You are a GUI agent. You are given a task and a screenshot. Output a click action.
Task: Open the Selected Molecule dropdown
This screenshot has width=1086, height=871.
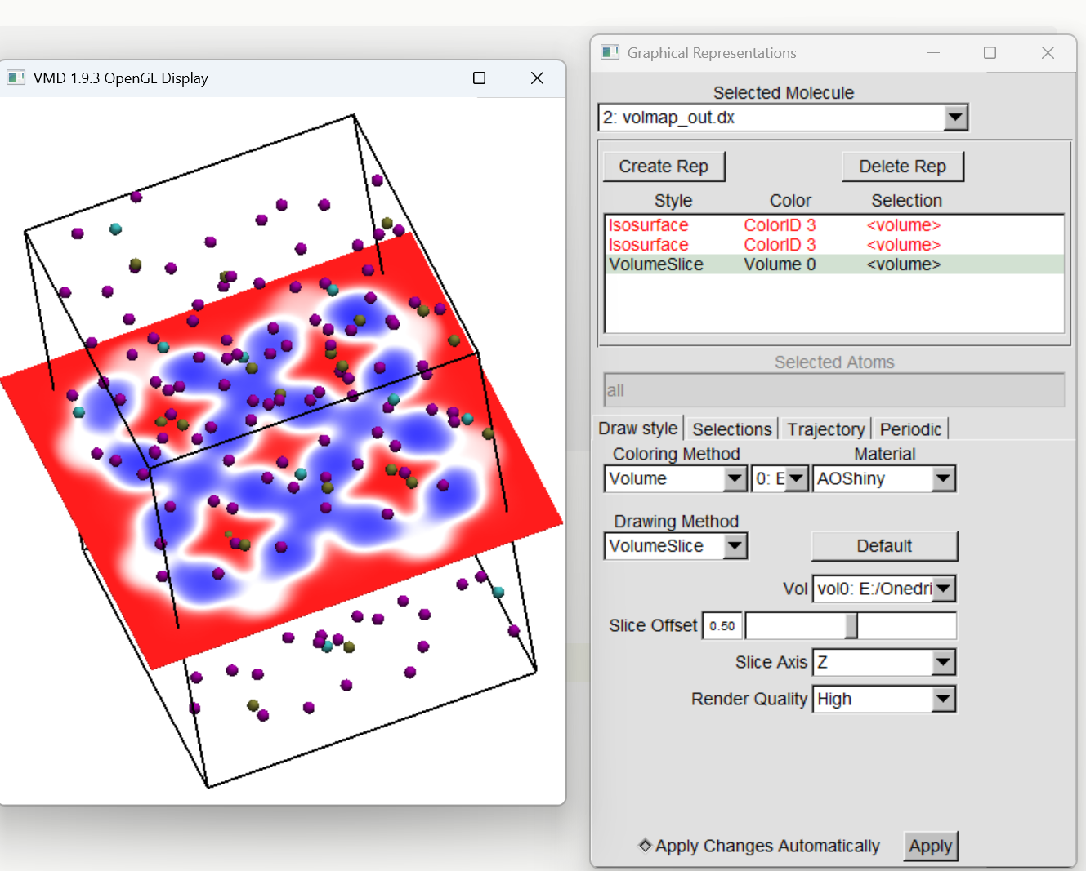coord(955,118)
